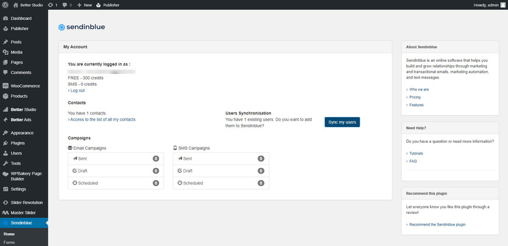Viewport: 508px width, 246px height.
Task: Click the Tools wrench icon
Action: (x=5, y=163)
